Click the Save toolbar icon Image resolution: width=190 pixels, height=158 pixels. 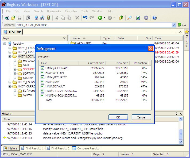20,18
